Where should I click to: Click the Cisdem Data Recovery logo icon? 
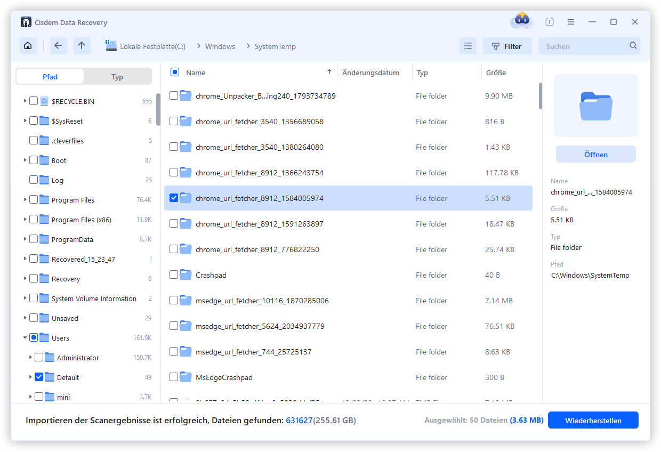[x=26, y=22]
